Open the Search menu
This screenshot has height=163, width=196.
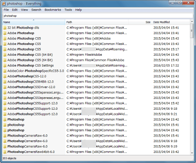(x=36, y=10)
